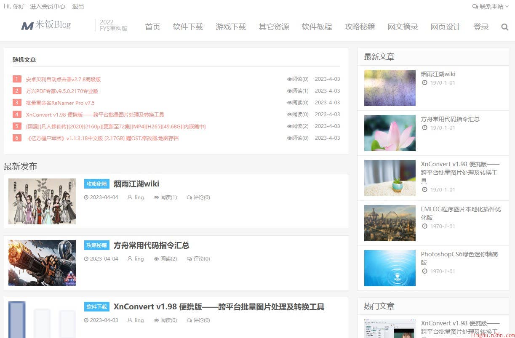Open 网页设计 from the top menu

(x=446, y=27)
